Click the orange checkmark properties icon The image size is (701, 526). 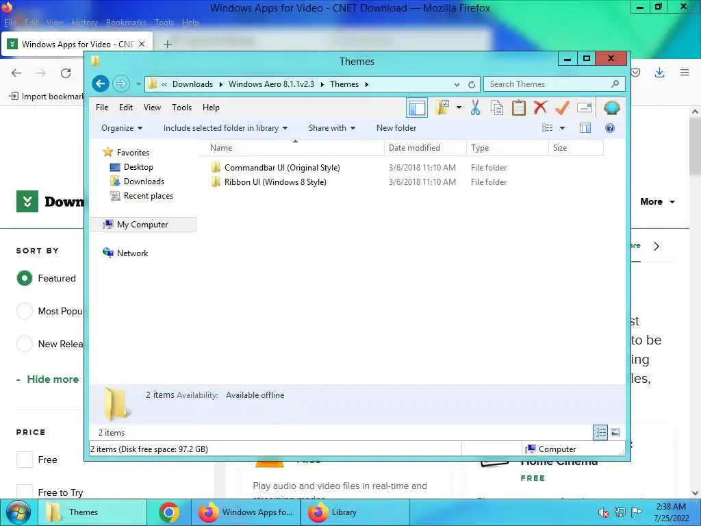click(x=562, y=108)
